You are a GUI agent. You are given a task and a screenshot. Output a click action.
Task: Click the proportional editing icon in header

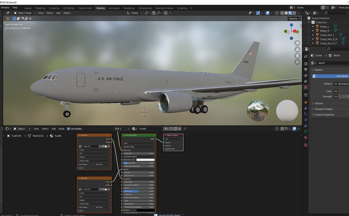coord(166,13)
